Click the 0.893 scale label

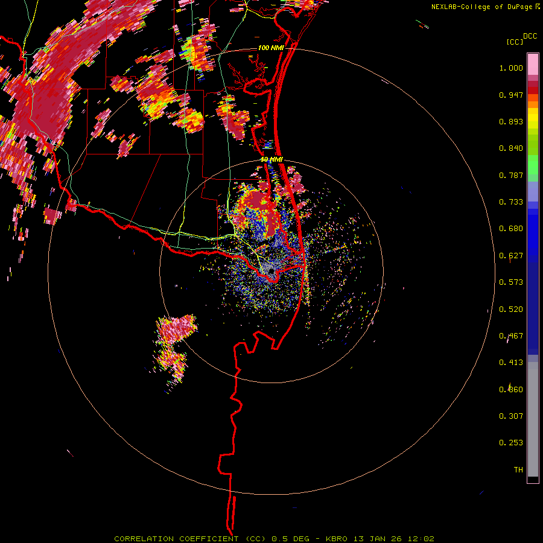(x=511, y=121)
